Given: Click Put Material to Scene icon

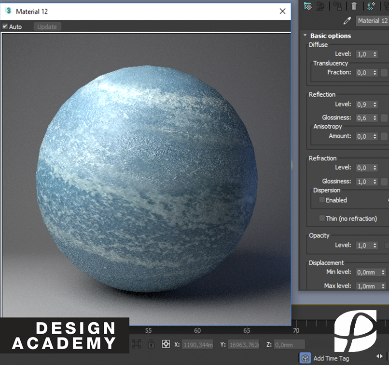Looking at the screenshot, I should tap(320, 6).
